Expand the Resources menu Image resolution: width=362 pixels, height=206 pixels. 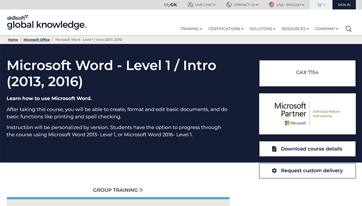[x=295, y=29]
